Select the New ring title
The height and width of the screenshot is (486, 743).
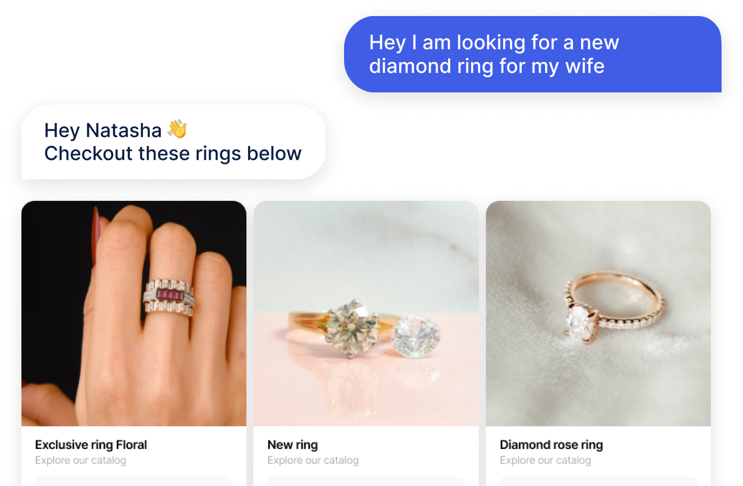click(x=293, y=444)
